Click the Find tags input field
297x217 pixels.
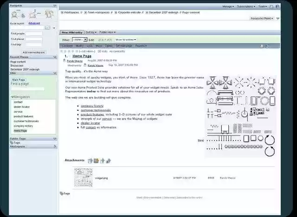click(x=34, y=45)
